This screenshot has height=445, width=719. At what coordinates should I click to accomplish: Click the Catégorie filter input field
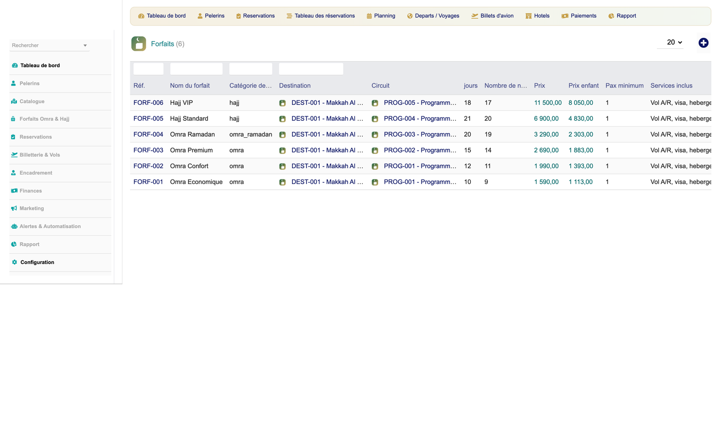coord(251,69)
